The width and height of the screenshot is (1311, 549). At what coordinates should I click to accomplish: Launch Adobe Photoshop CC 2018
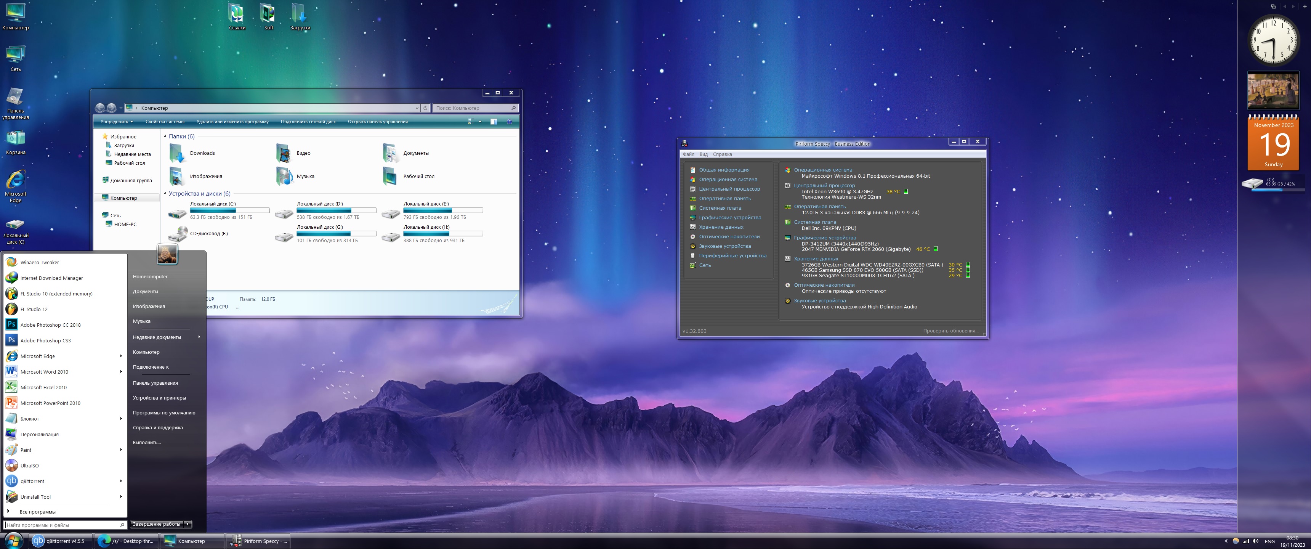tap(50, 325)
